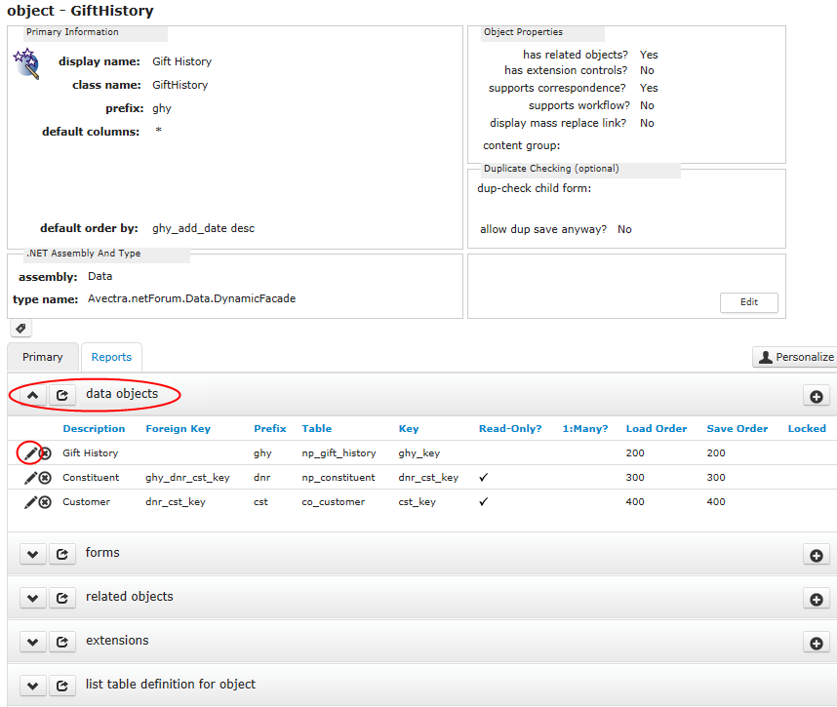The width and height of the screenshot is (837, 707).
Task: Switch to the Reports tab
Action: 111,357
